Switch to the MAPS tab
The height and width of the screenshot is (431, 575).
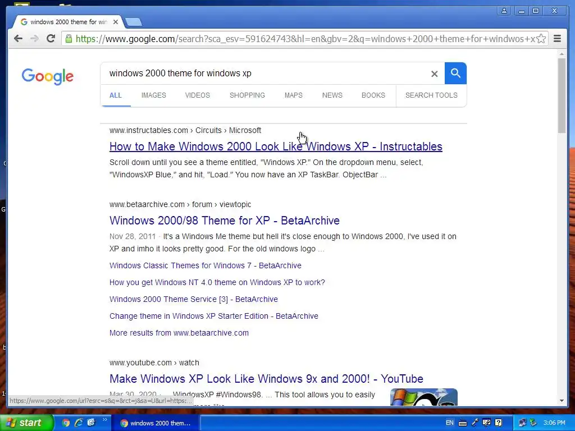(x=293, y=95)
